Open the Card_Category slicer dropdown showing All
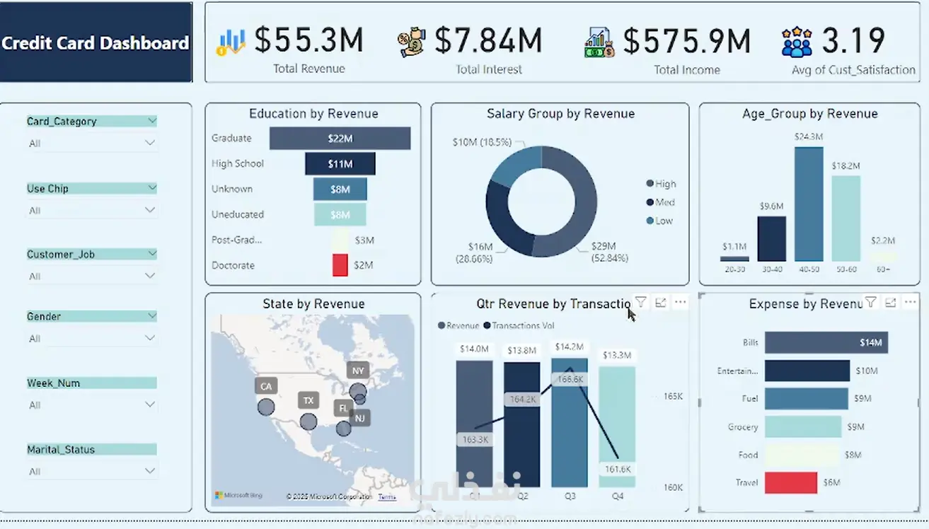Viewport: 929px width, 529px height. 91,144
